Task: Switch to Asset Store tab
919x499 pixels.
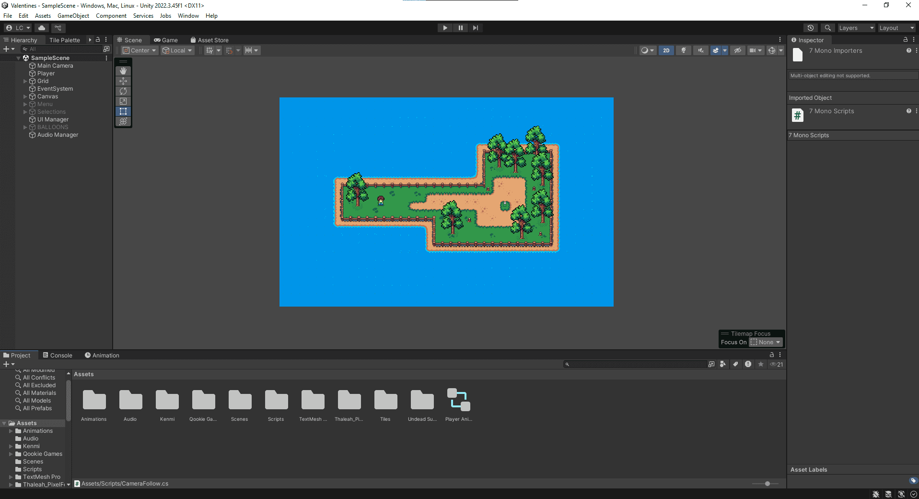Action: 209,40
